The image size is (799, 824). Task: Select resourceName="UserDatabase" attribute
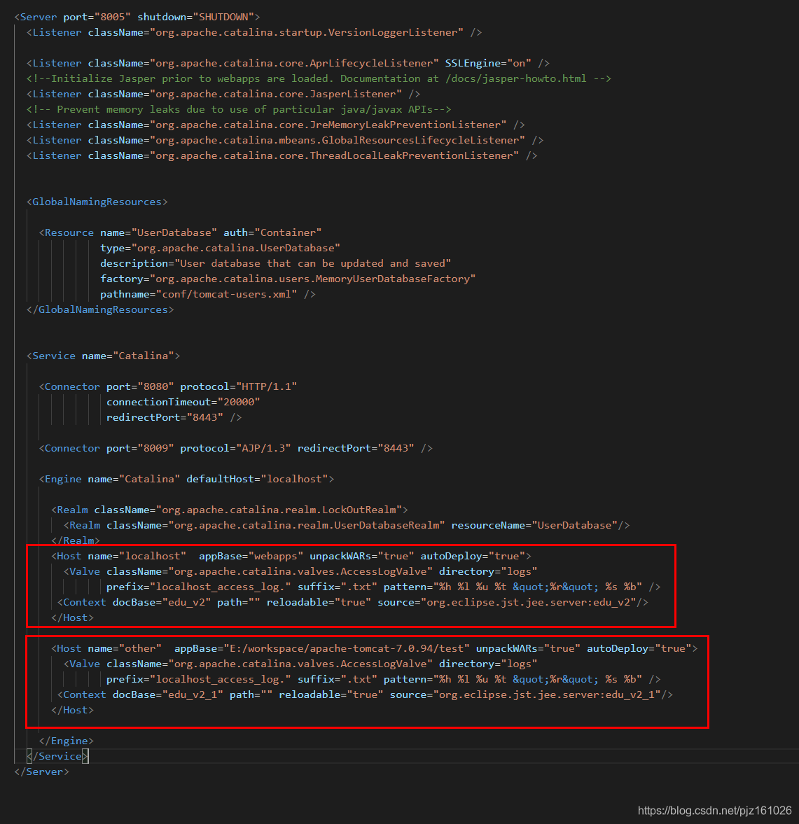click(x=534, y=526)
